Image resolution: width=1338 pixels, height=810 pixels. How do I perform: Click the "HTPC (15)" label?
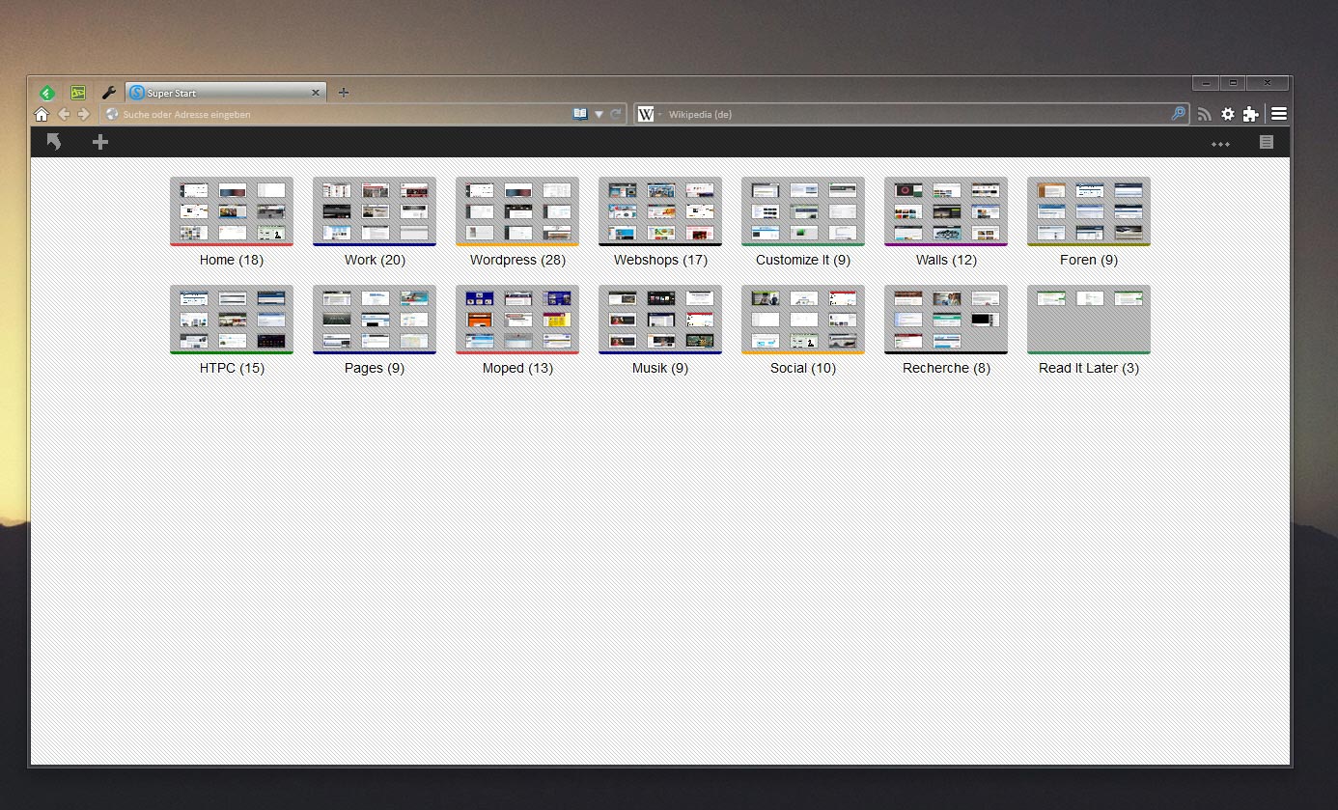click(x=232, y=368)
